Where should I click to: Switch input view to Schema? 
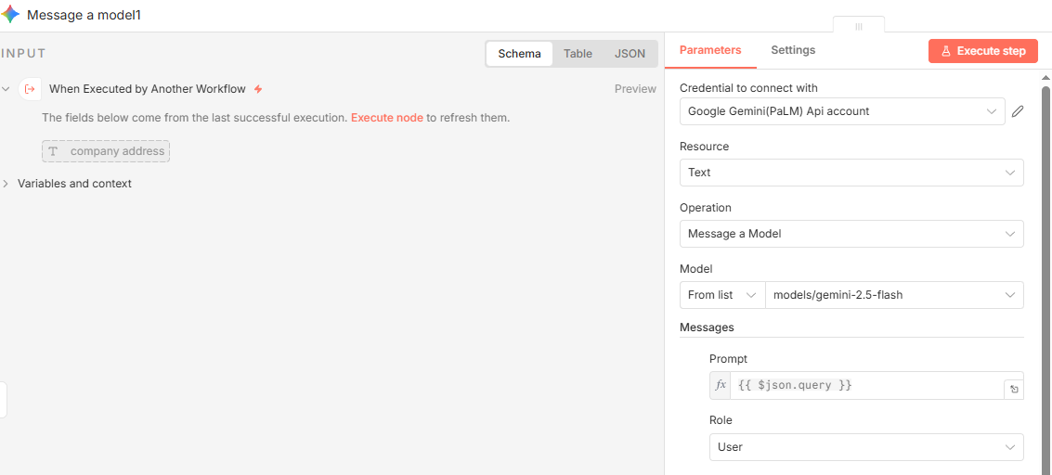coord(519,54)
